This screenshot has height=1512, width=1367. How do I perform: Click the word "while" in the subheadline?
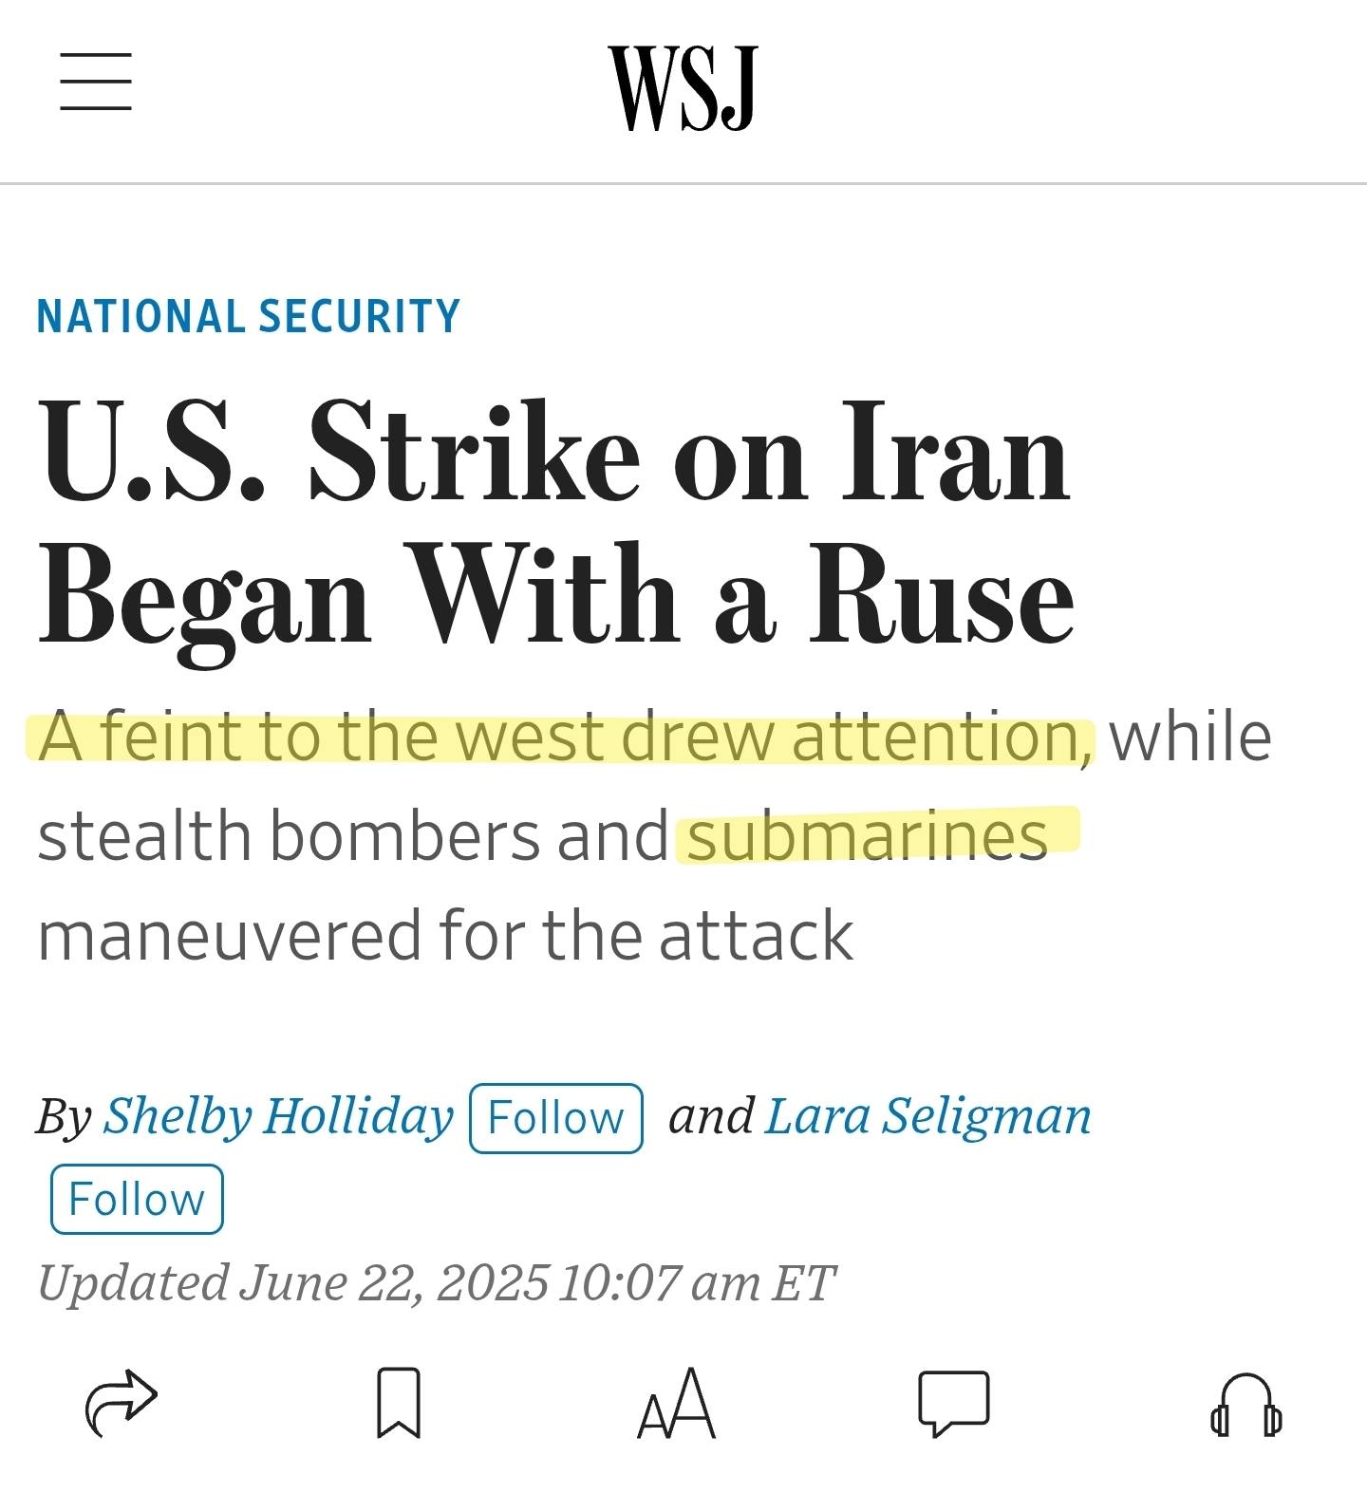pyautogui.click(x=1189, y=737)
